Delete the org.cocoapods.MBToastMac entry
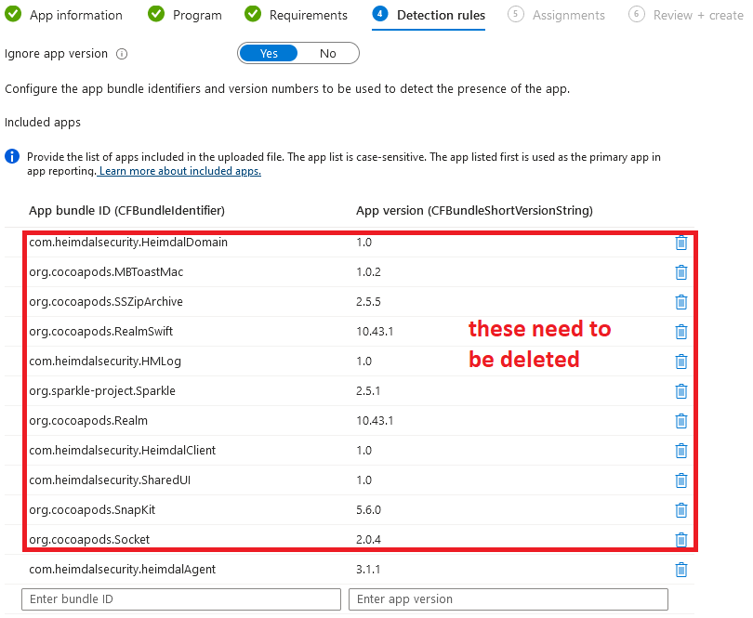This screenshot has height=618, width=753. (681, 272)
